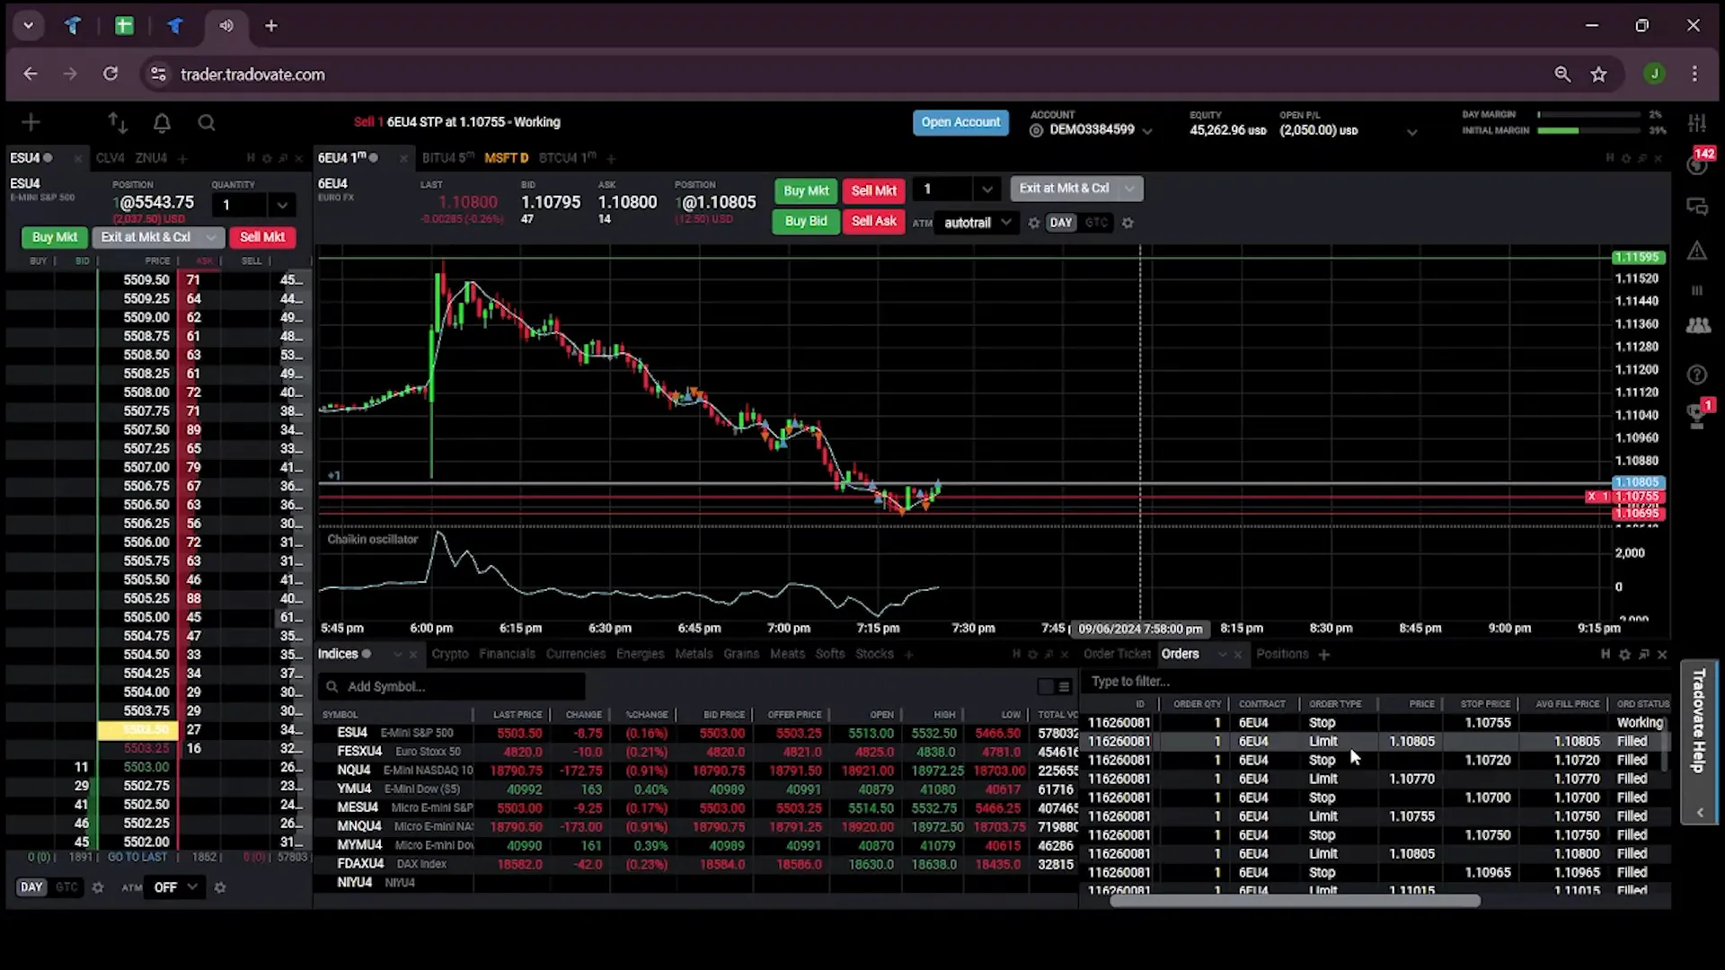Toggle the link dot on Indices tab

(x=367, y=654)
